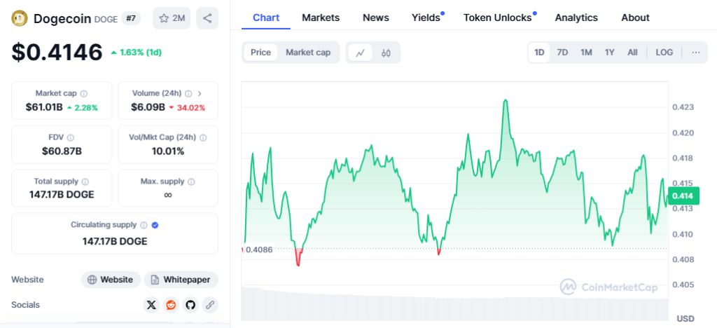The width and height of the screenshot is (717, 328).
Task: Switch to line chart view
Action: (x=361, y=53)
